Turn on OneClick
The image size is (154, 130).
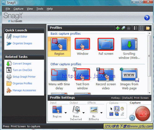[x=22, y=70]
